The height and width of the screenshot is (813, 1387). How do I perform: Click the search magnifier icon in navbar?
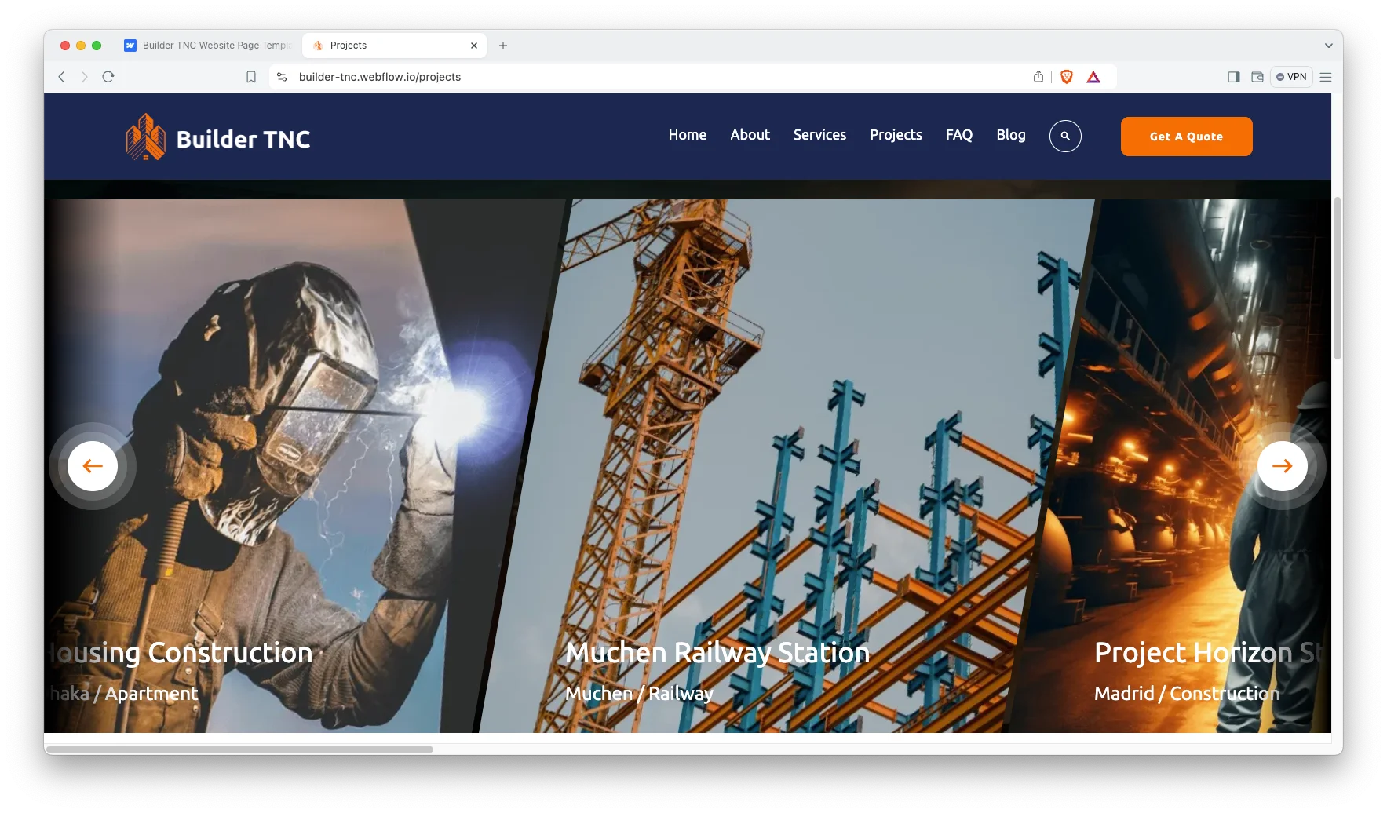pos(1064,136)
